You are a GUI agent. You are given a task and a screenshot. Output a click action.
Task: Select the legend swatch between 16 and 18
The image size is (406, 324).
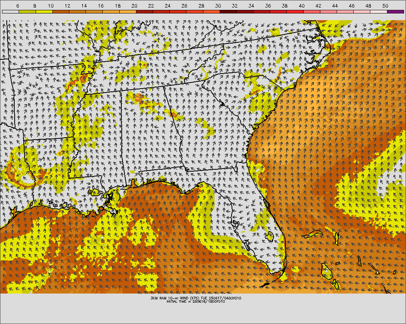(111, 11)
